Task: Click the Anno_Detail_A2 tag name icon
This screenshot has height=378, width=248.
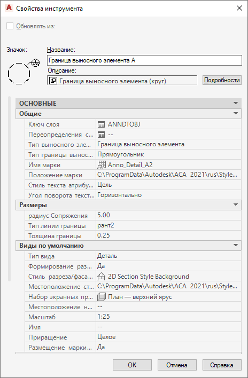Action: click(102, 165)
